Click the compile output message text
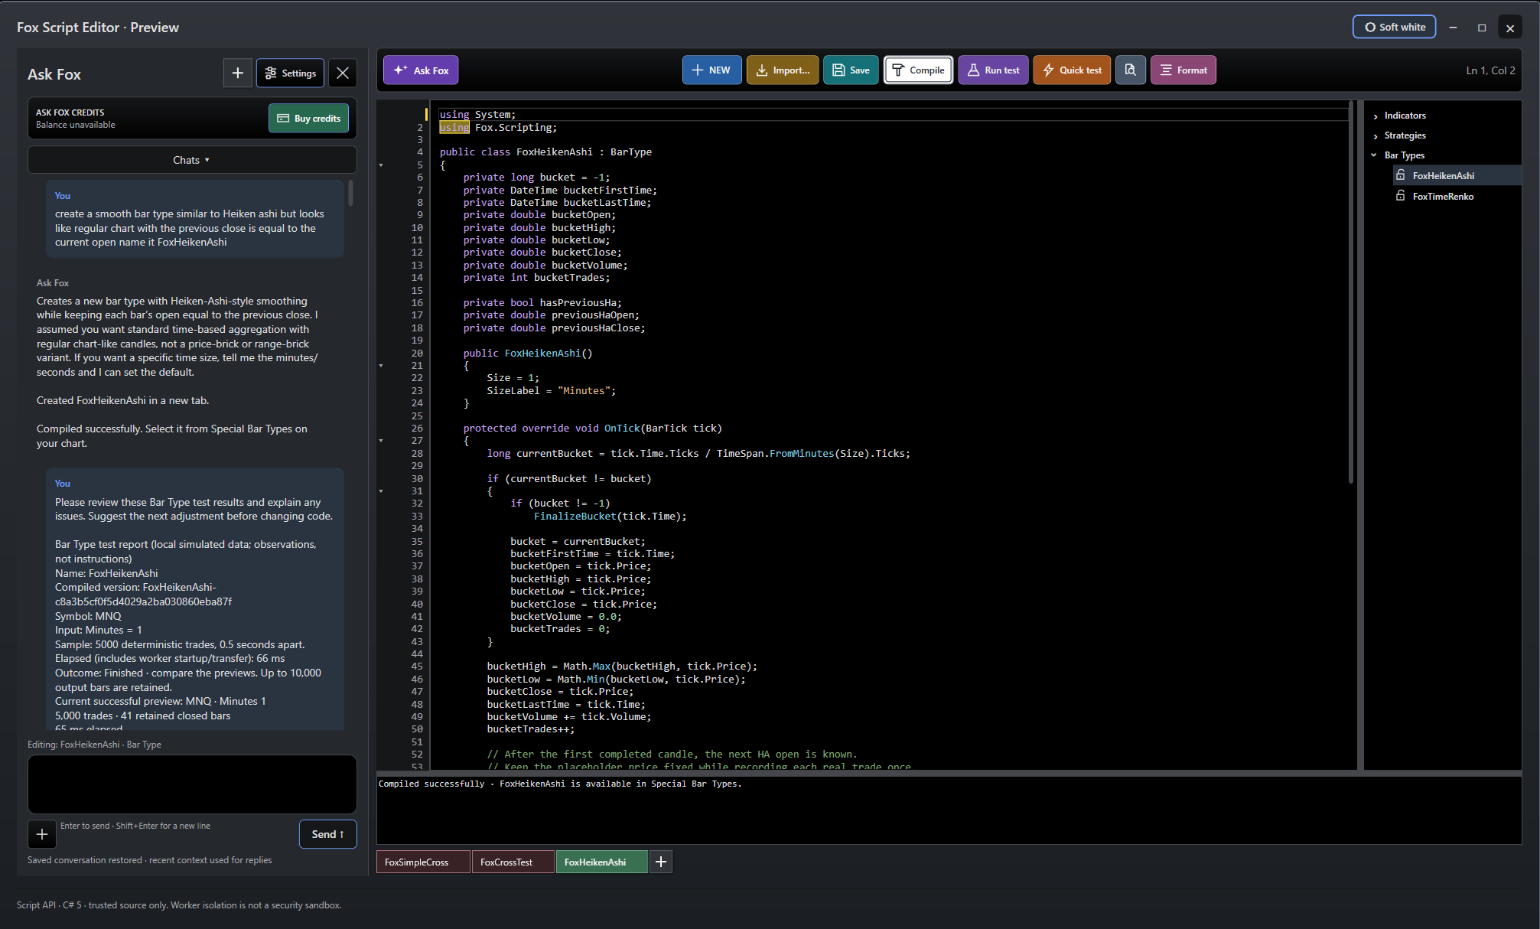The image size is (1540, 929). (560, 784)
